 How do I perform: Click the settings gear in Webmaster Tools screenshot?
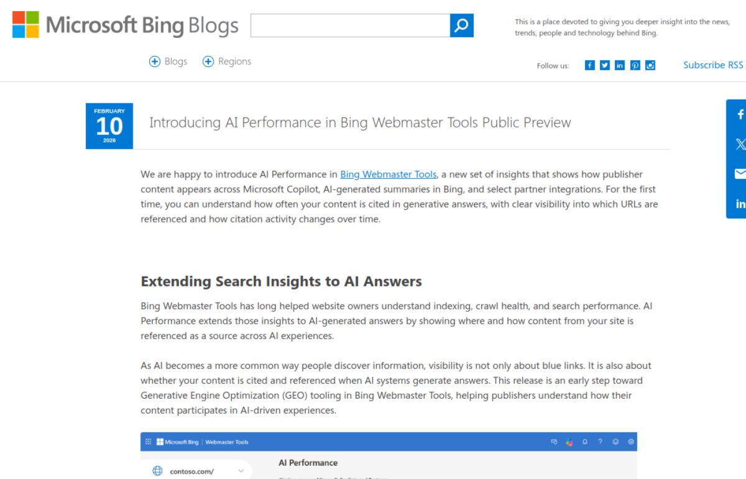pyautogui.click(x=631, y=442)
